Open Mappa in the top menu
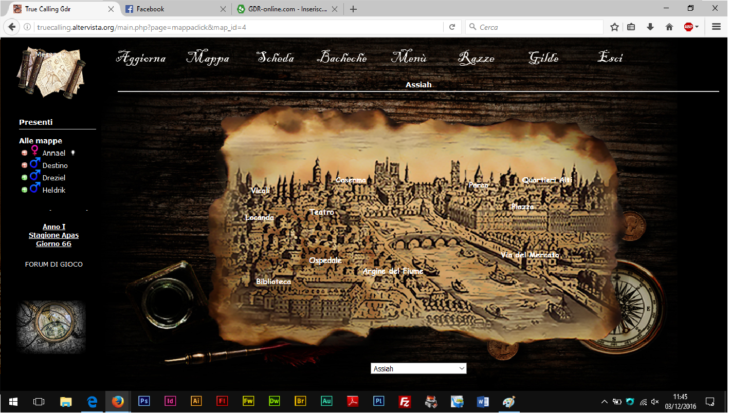 click(x=208, y=58)
